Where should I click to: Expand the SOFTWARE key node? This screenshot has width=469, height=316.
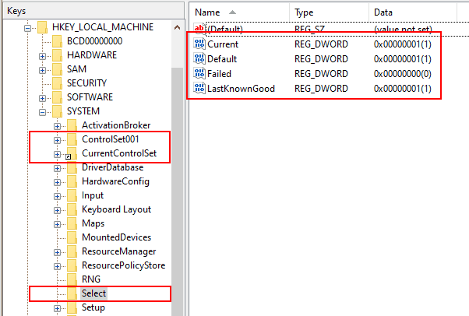(42, 98)
